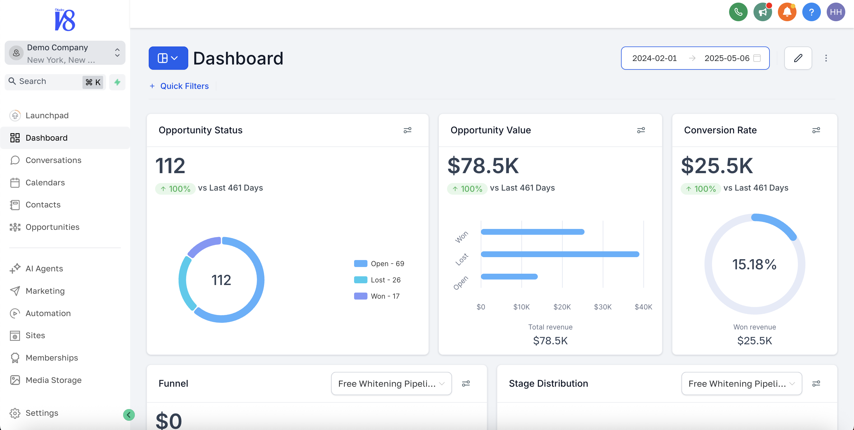Image resolution: width=854 pixels, height=430 pixels.
Task: Open the Settings menu entry
Action: tap(42, 413)
